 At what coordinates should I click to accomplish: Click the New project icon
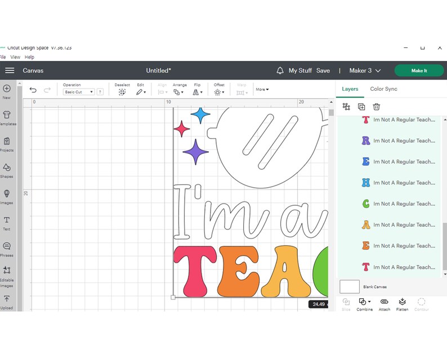coord(7,92)
